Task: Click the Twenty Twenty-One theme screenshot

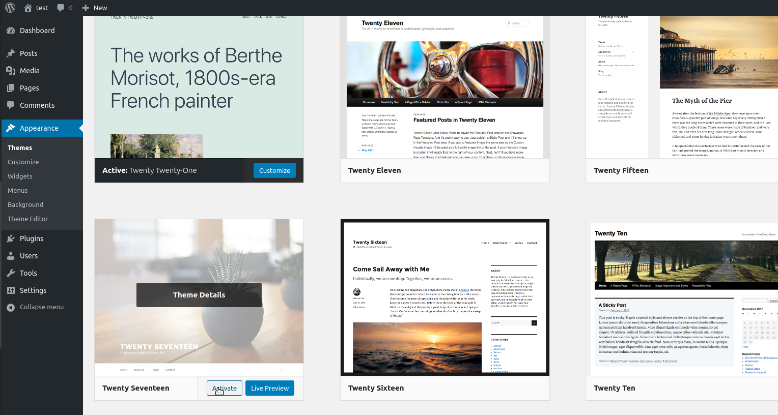Action: tap(199, 87)
